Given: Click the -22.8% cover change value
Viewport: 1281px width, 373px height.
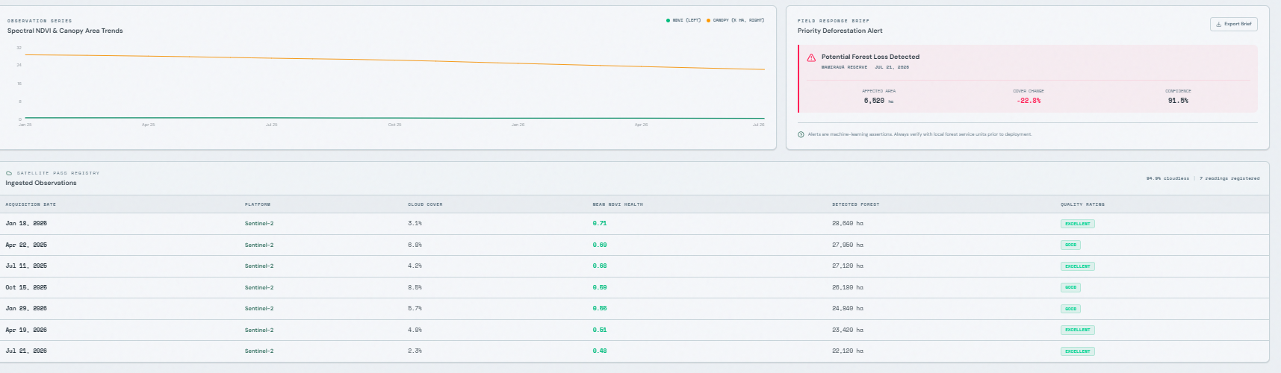Looking at the screenshot, I should point(1029,101).
